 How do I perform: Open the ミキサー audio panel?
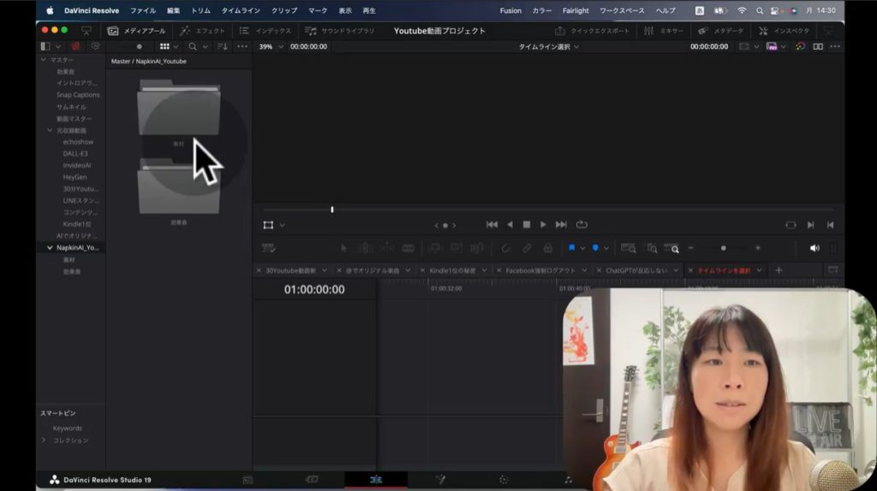tap(665, 31)
